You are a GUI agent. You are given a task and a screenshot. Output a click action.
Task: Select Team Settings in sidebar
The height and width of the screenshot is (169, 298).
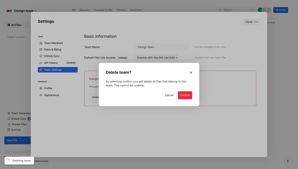click(58, 70)
